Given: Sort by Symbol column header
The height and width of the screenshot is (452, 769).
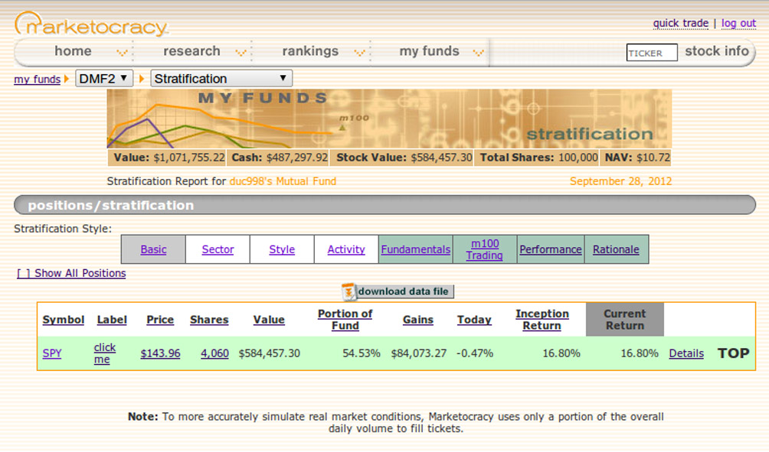Looking at the screenshot, I should 64,319.
